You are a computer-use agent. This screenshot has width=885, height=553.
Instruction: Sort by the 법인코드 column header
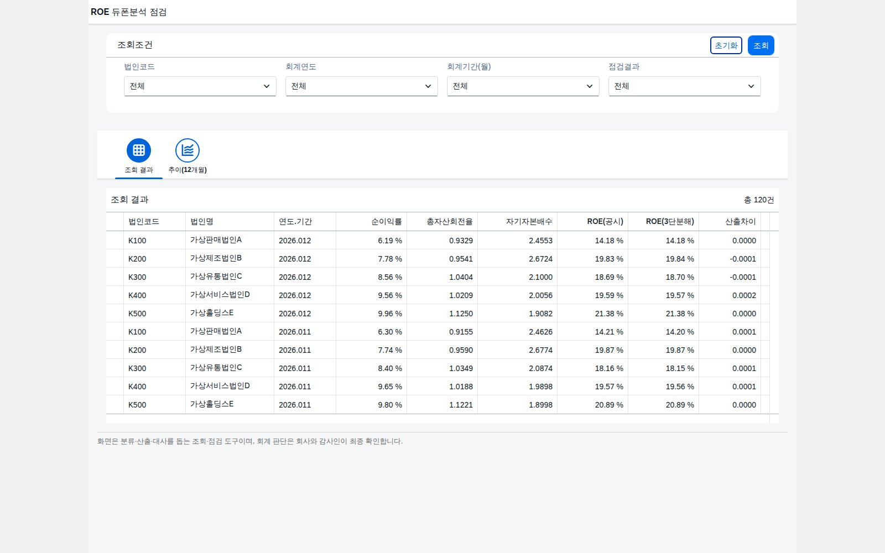[x=155, y=222]
